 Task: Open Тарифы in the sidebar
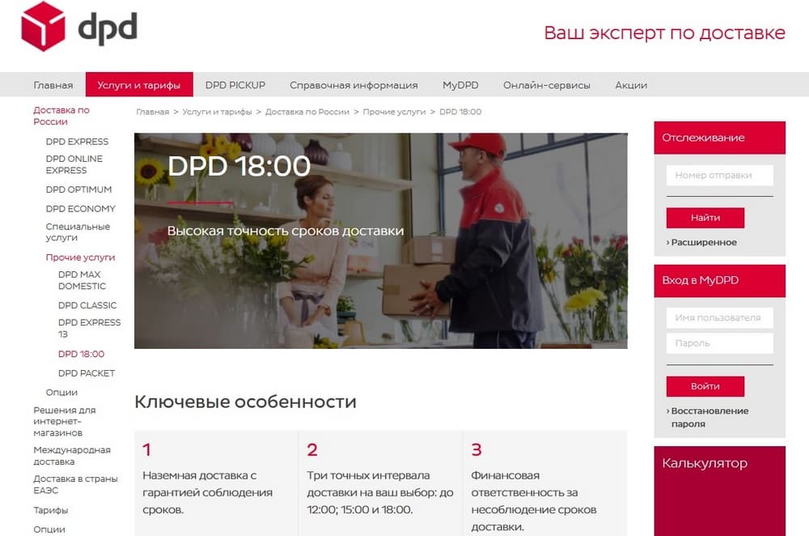(50, 510)
